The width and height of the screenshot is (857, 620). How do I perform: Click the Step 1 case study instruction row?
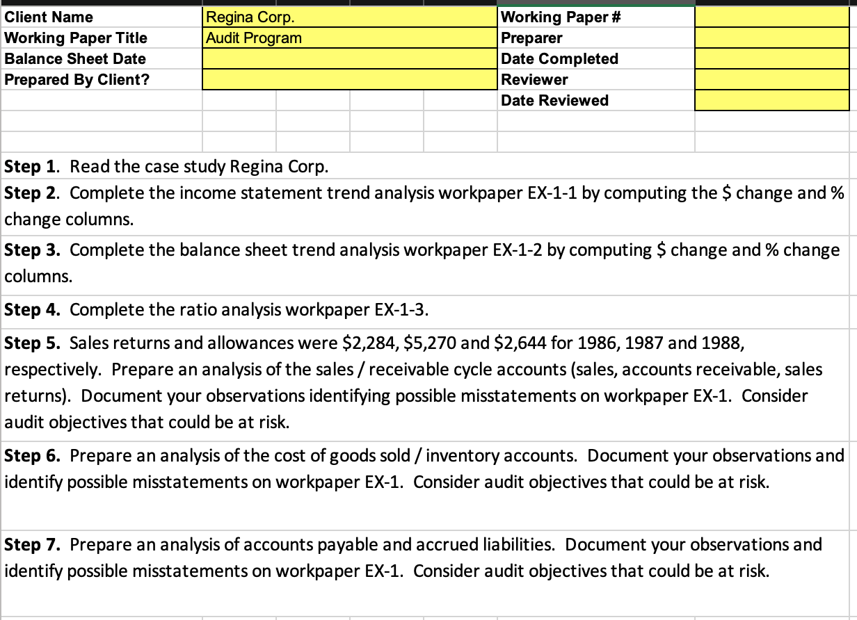(278, 166)
